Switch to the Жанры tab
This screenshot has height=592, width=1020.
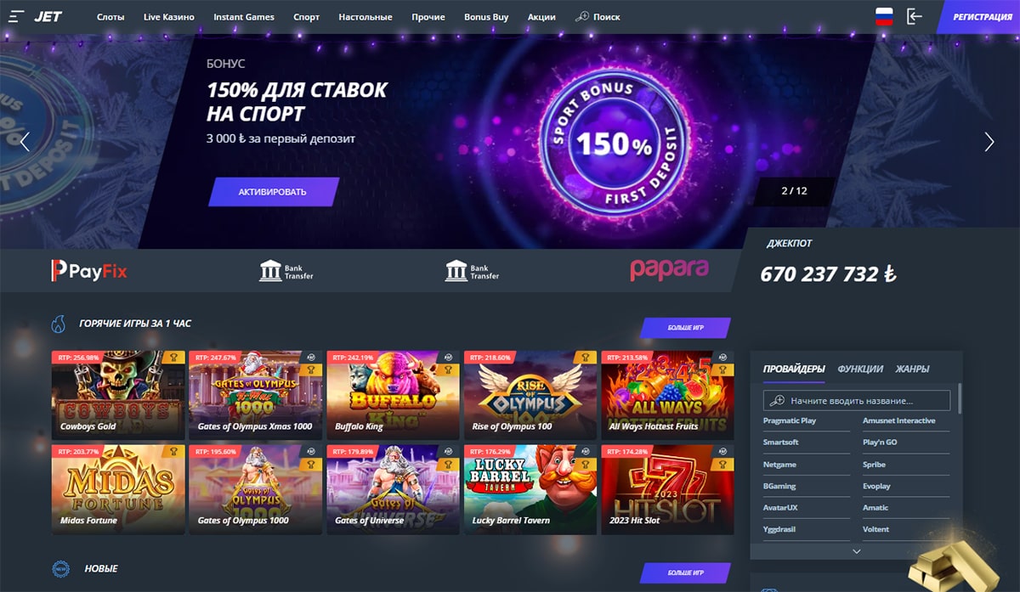coord(912,369)
